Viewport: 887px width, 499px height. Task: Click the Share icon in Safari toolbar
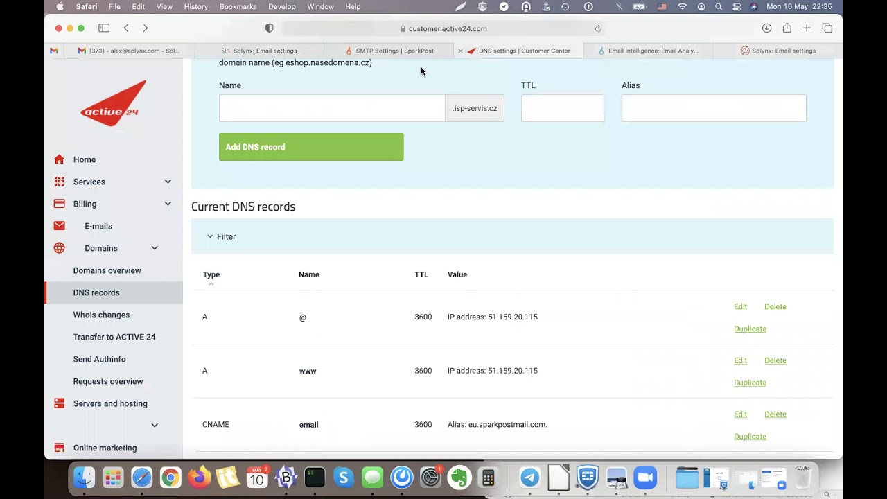pos(787,28)
